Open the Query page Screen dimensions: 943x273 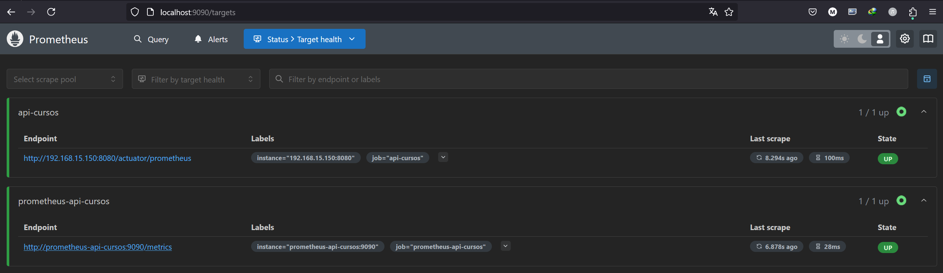151,39
